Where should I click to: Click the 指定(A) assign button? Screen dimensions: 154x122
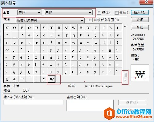click(132, 102)
